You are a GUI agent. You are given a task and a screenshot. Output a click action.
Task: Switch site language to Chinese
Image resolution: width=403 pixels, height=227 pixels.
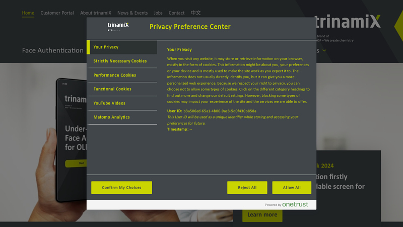(x=195, y=13)
